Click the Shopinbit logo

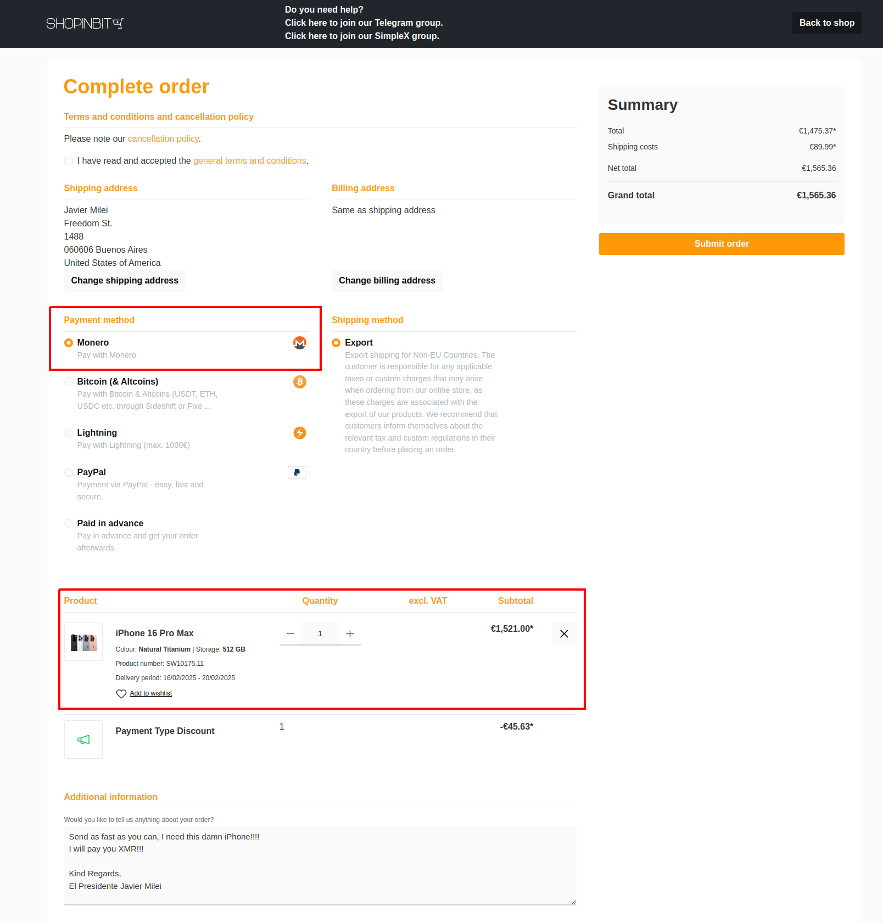click(85, 24)
